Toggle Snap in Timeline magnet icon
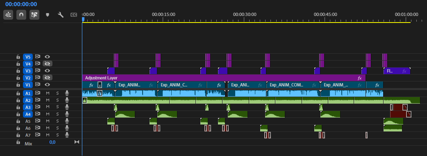Screen dimensions: 427x156 click(21, 15)
